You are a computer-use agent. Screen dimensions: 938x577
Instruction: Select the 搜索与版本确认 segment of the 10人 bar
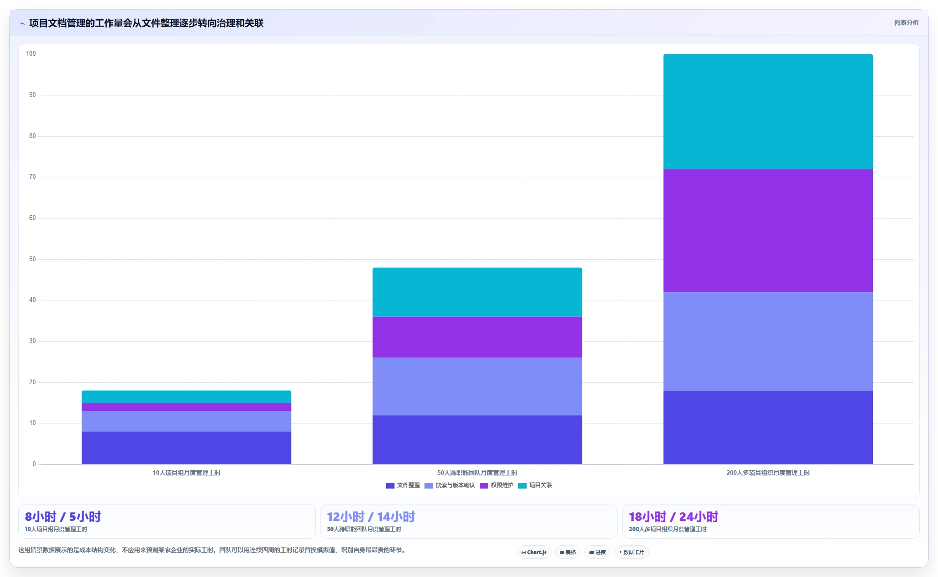pos(186,421)
